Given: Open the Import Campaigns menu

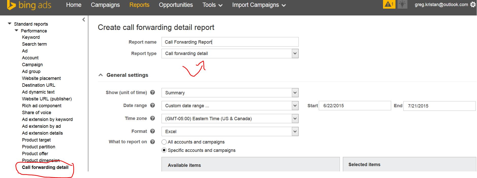Looking at the screenshot, I should [x=259, y=5].
